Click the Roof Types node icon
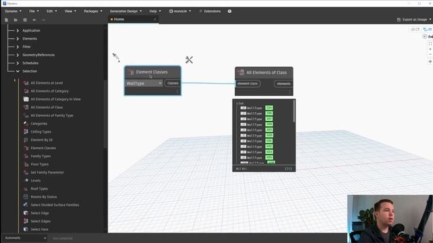 [26, 189]
